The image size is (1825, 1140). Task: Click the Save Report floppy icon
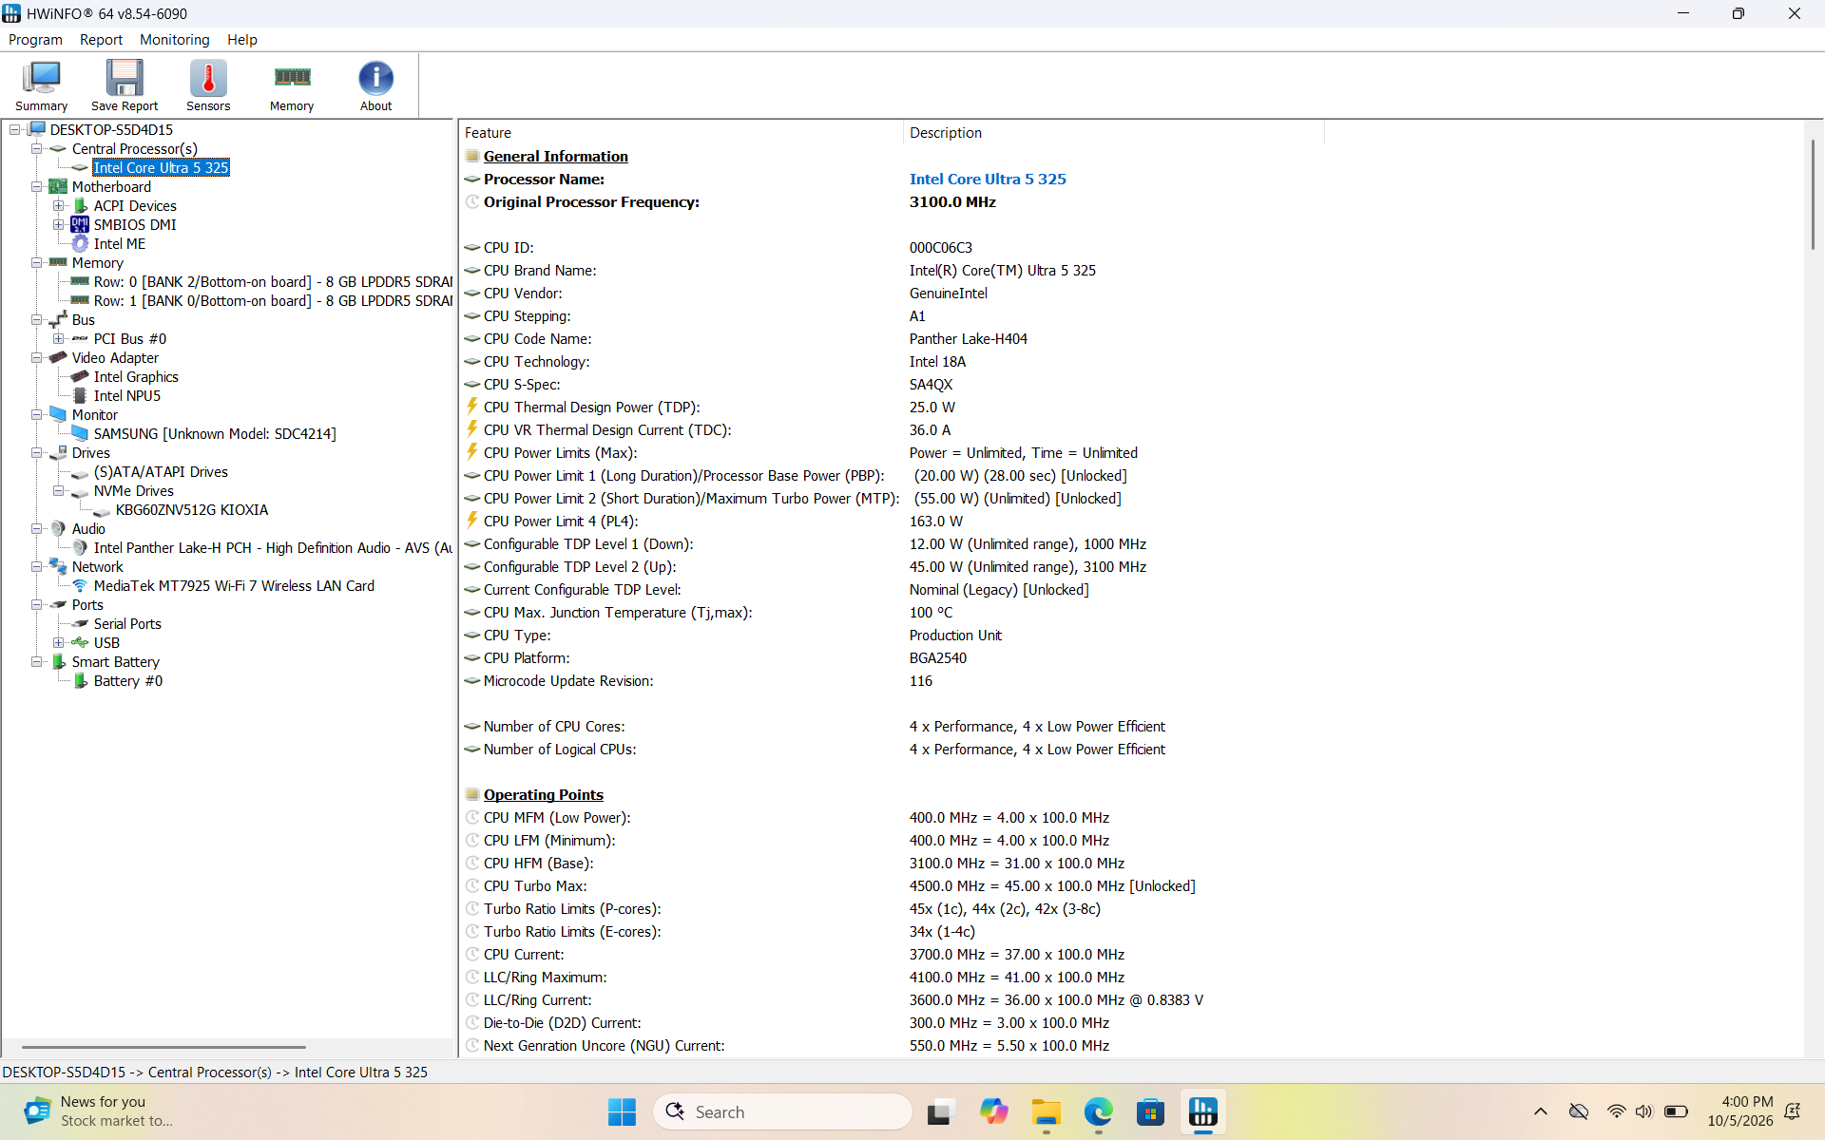pyautogui.click(x=125, y=85)
